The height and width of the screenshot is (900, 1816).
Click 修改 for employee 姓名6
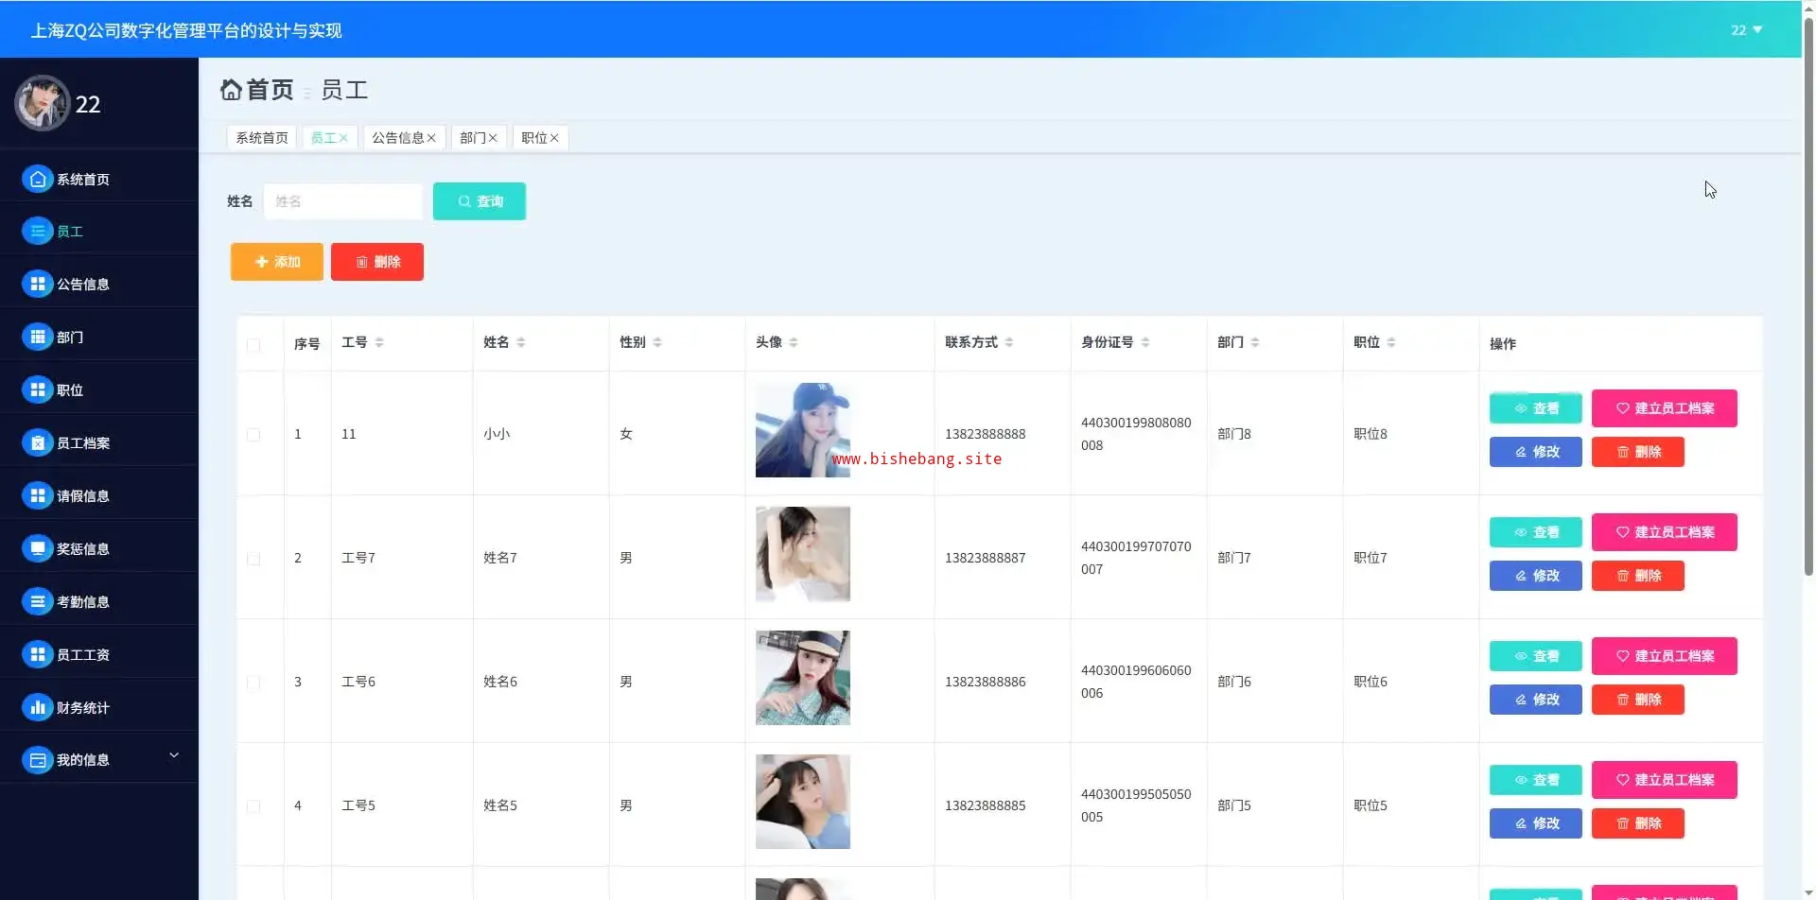(1536, 700)
